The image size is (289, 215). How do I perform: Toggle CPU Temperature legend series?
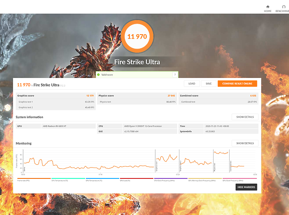pos(68,180)
